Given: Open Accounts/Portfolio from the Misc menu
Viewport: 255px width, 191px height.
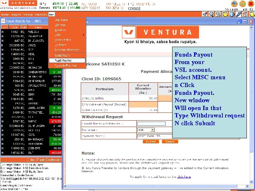Looking at the screenshot, I should coord(66,65).
